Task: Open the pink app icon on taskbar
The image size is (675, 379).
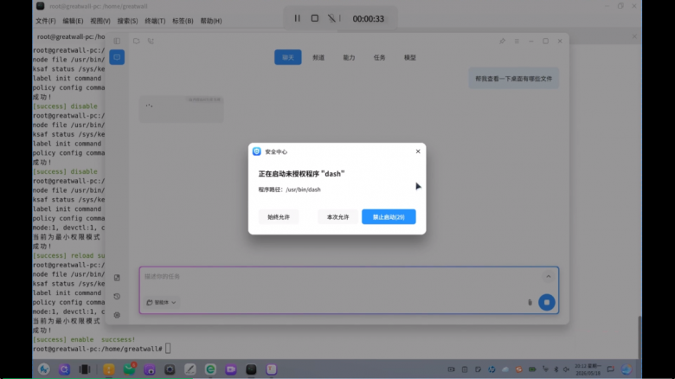Action: click(271, 369)
